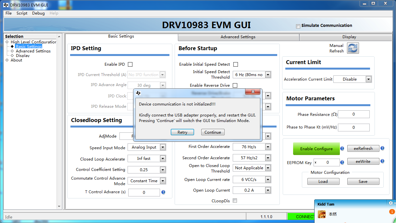Screen dimensions: 396x223
Task: Open help icon beside T Control Advance
Action: 163,192
